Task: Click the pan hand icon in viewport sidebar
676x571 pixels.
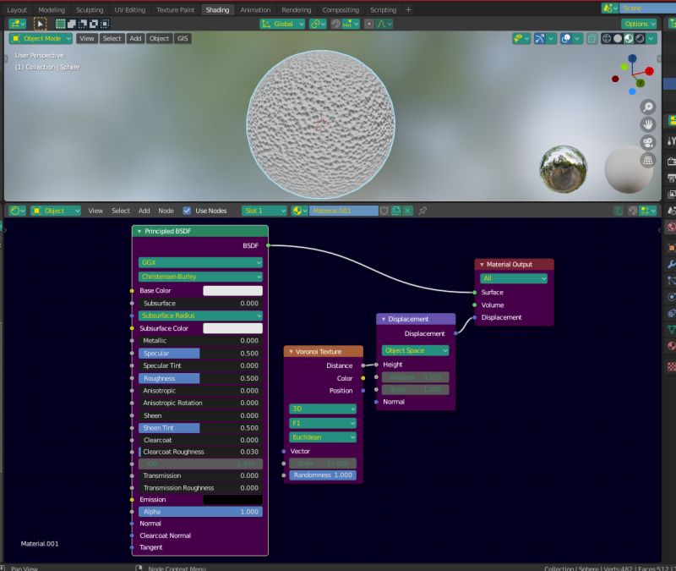Action: [646, 125]
